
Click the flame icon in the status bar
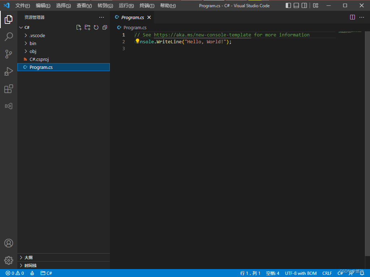pyautogui.click(x=32, y=273)
